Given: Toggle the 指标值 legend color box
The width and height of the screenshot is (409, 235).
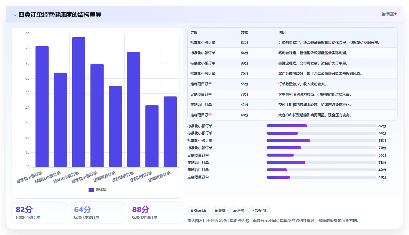Looking at the screenshot, I should point(91,190).
